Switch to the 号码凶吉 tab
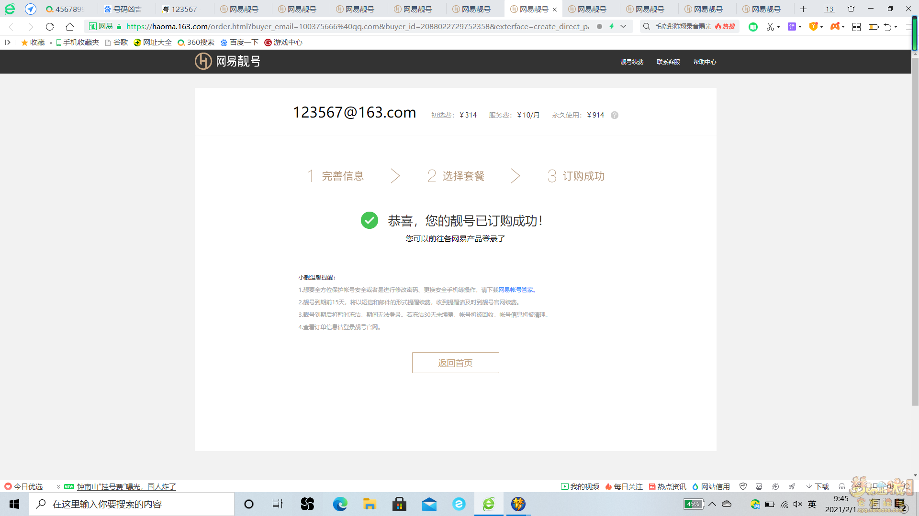 click(x=123, y=9)
